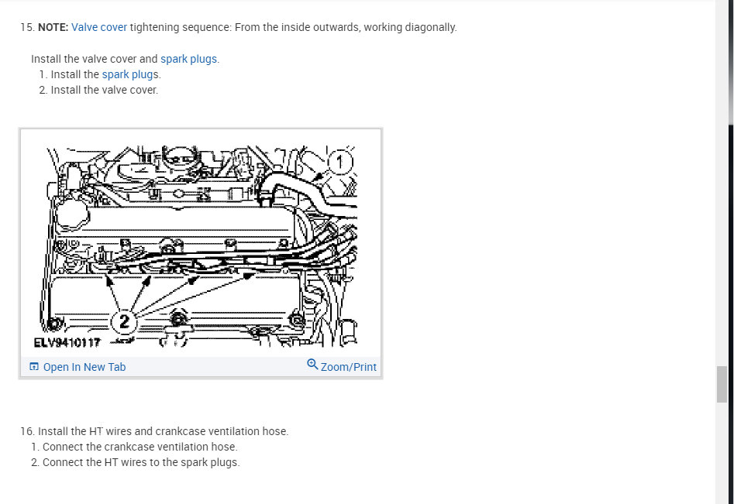734x504 pixels.
Task: Choose the Zoom/Print text link
Action: 348,367
